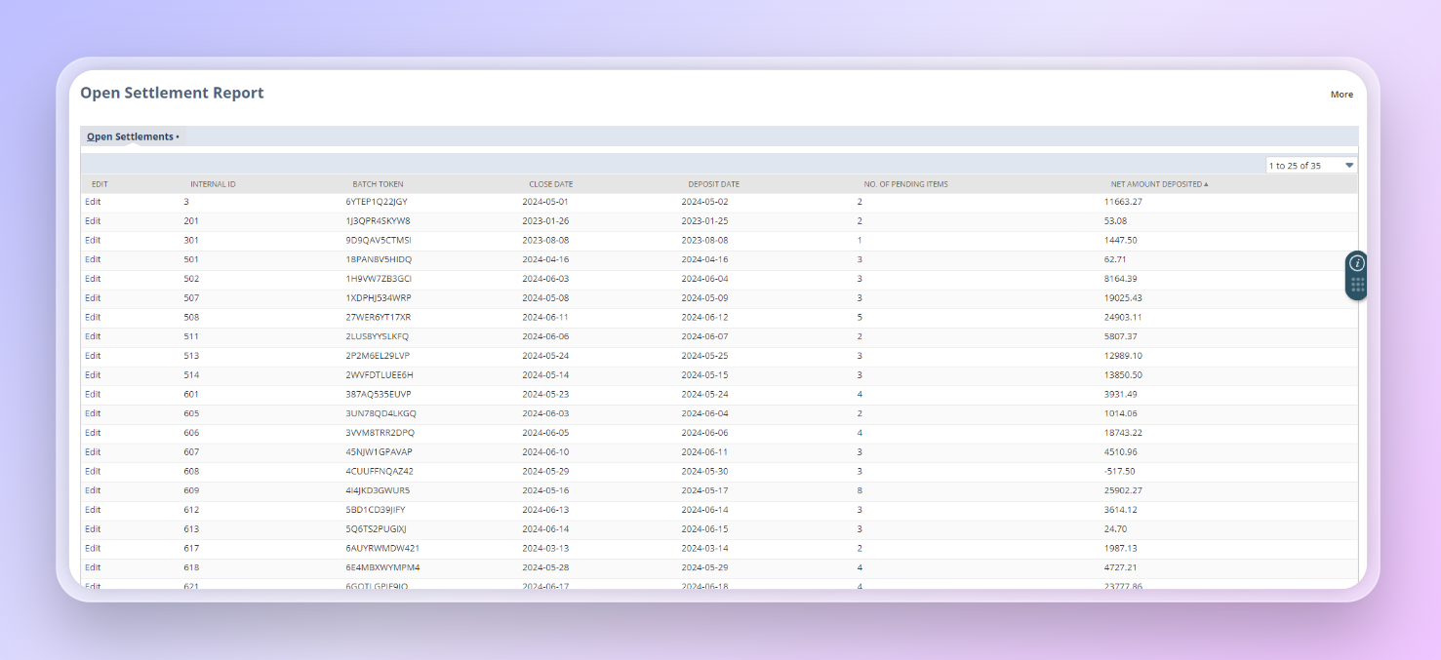Viewport: 1441px width, 660px height.
Task: Edit the settlement with Internal ID 508
Action: click(x=93, y=317)
